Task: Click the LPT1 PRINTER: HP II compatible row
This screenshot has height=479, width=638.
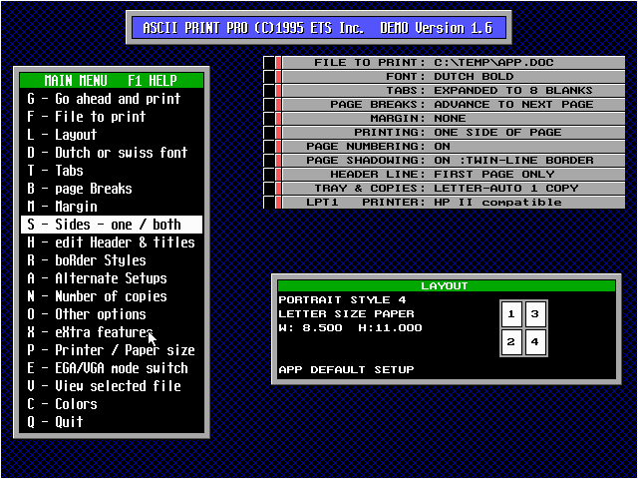Action: [454, 203]
